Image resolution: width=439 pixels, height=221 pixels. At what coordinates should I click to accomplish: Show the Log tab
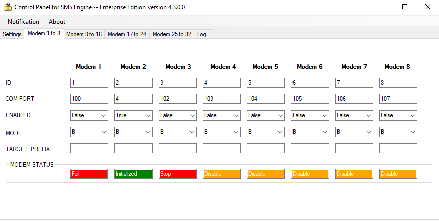point(202,34)
